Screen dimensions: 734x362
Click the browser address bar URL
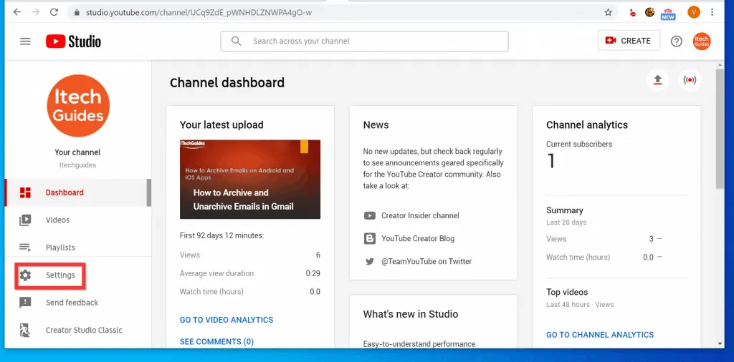199,13
